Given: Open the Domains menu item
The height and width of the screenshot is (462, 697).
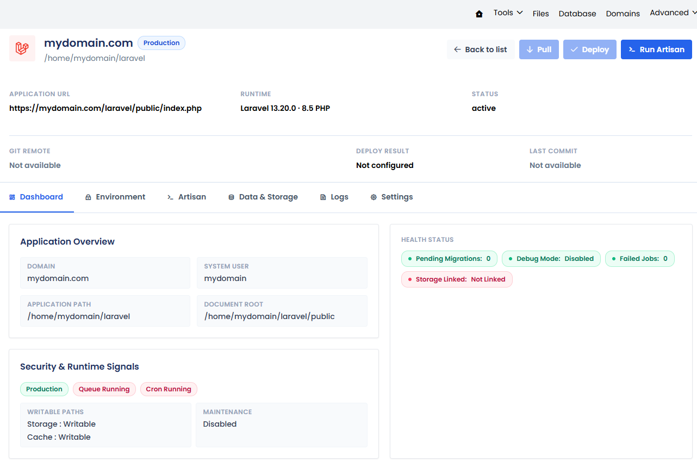Looking at the screenshot, I should (x=623, y=14).
